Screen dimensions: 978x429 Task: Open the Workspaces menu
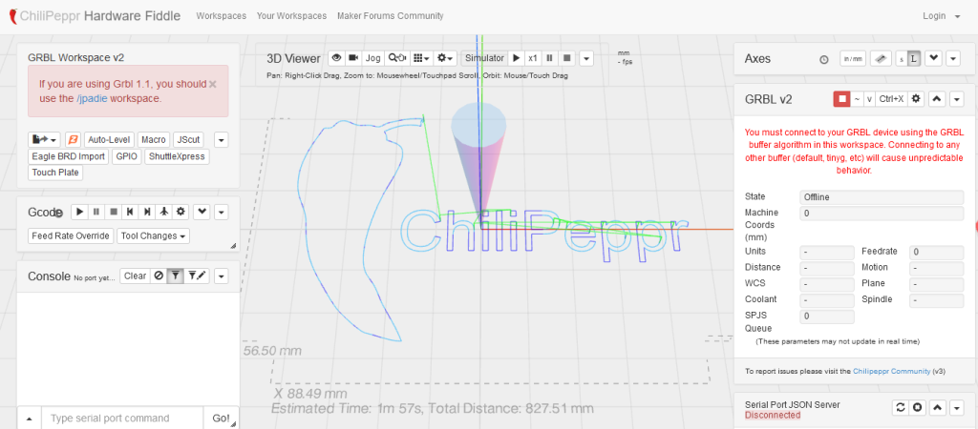click(x=222, y=16)
